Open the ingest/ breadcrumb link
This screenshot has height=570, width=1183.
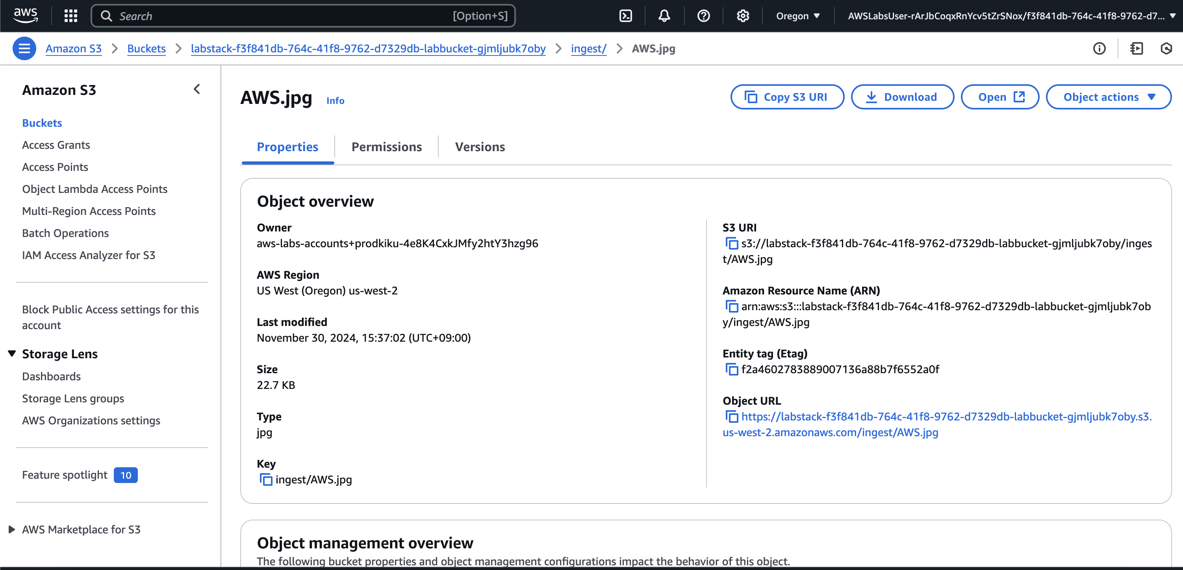(588, 48)
